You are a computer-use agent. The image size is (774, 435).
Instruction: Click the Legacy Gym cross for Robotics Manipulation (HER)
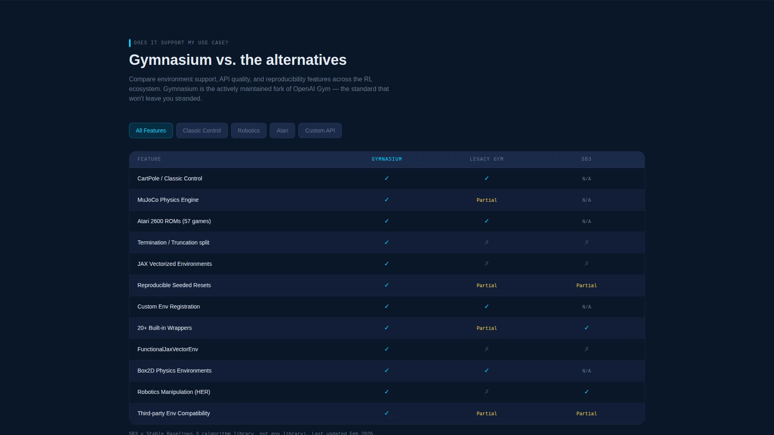point(487,392)
